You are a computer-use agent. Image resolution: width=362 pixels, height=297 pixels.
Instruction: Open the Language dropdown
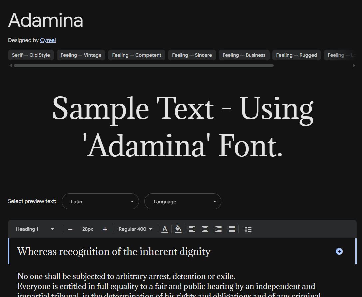(x=183, y=201)
